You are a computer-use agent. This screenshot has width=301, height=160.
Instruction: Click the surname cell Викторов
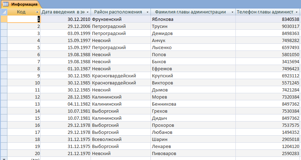(193, 83)
